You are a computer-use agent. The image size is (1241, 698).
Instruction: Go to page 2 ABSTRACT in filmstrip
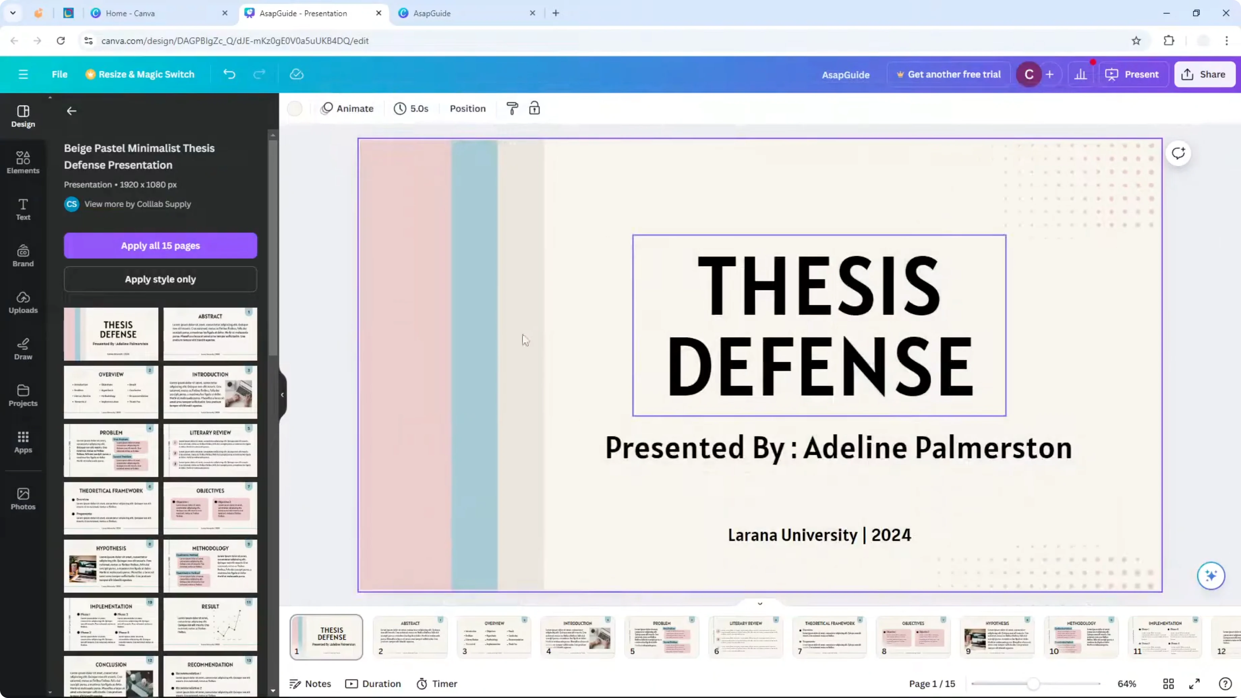click(410, 637)
